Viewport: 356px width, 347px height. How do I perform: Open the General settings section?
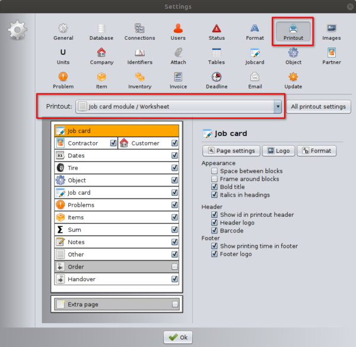pyautogui.click(x=63, y=32)
